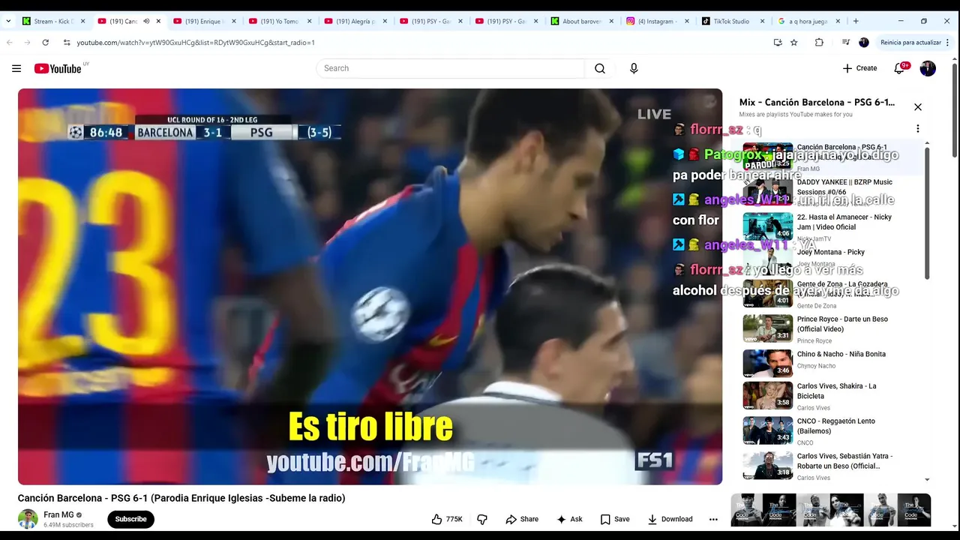This screenshot has width=960, height=540.
Task: Open Chrome three-dot menu
Action: [x=948, y=43]
